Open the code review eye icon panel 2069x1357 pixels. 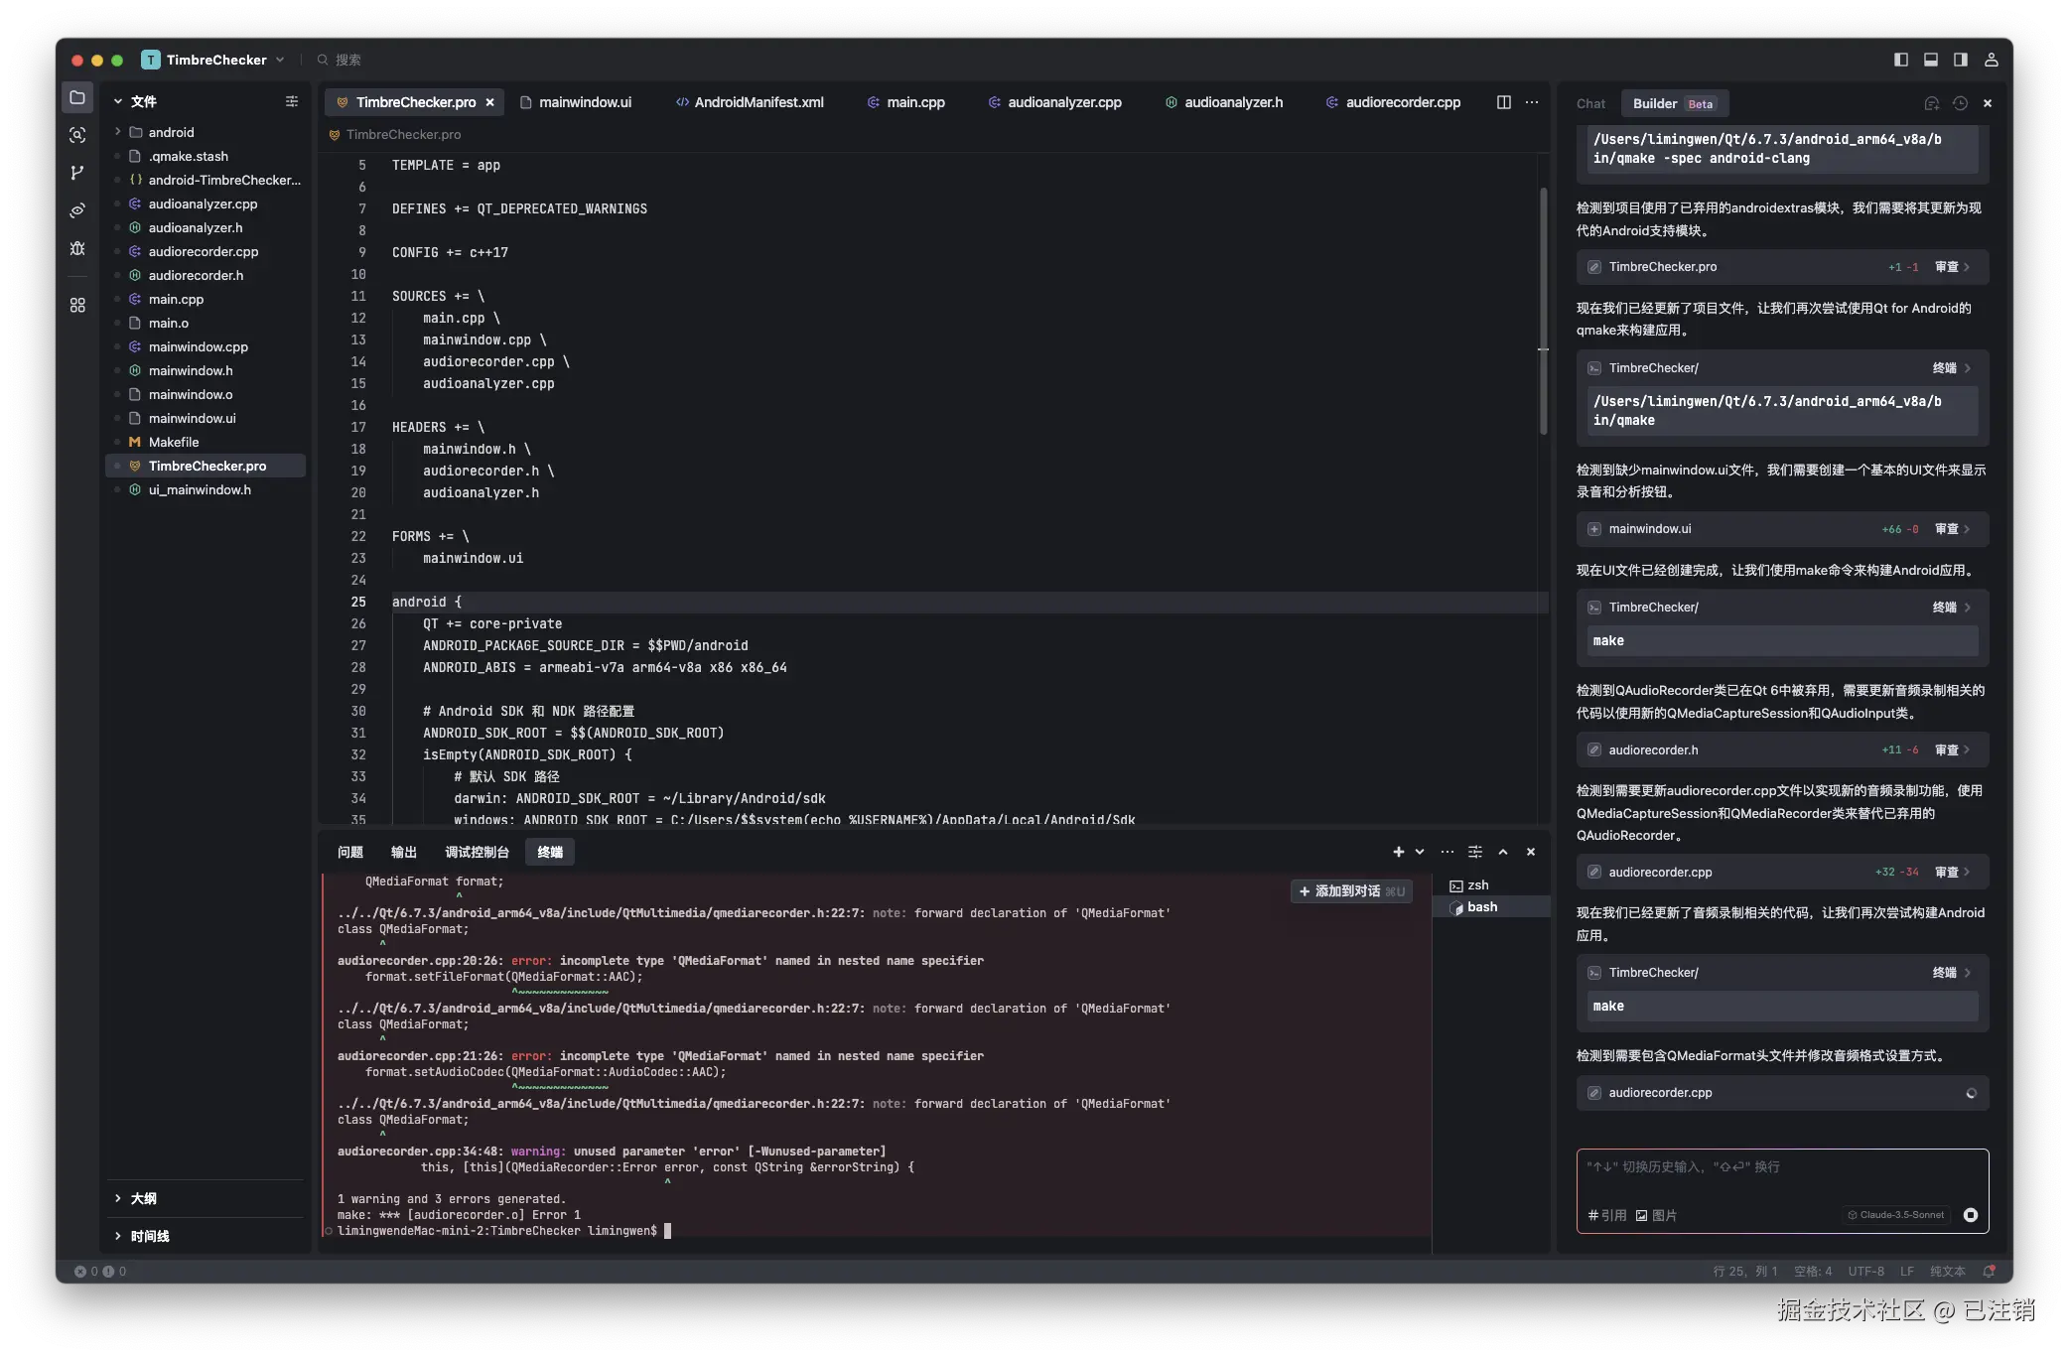pos(77,210)
